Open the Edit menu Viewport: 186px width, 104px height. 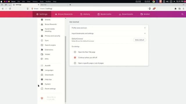click(23, 1)
